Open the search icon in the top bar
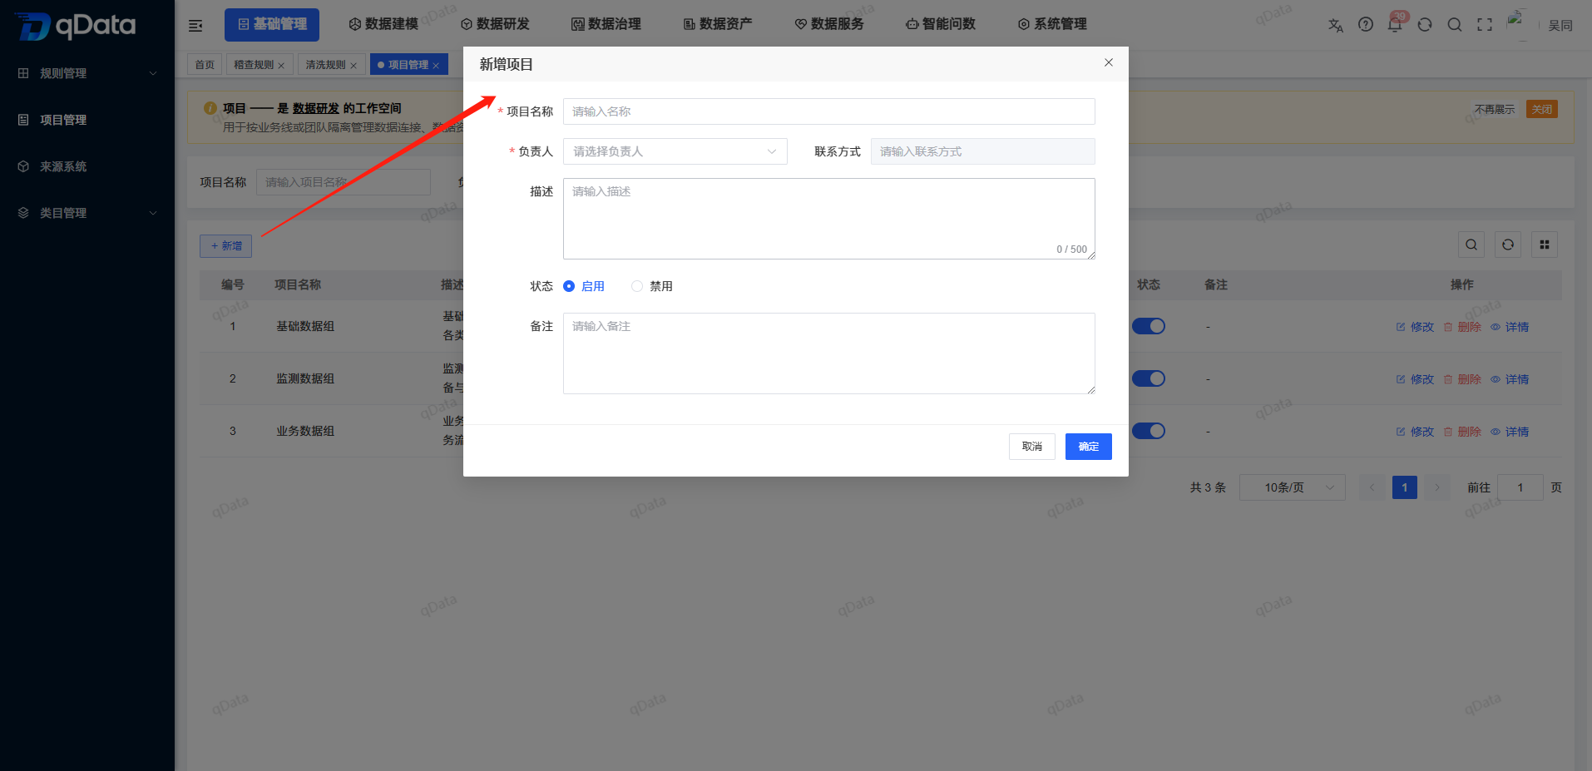The image size is (1592, 771). click(x=1455, y=25)
